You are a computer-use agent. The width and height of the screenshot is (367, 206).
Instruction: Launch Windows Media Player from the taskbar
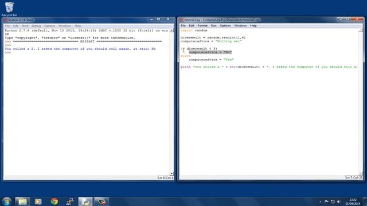coord(38,201)
